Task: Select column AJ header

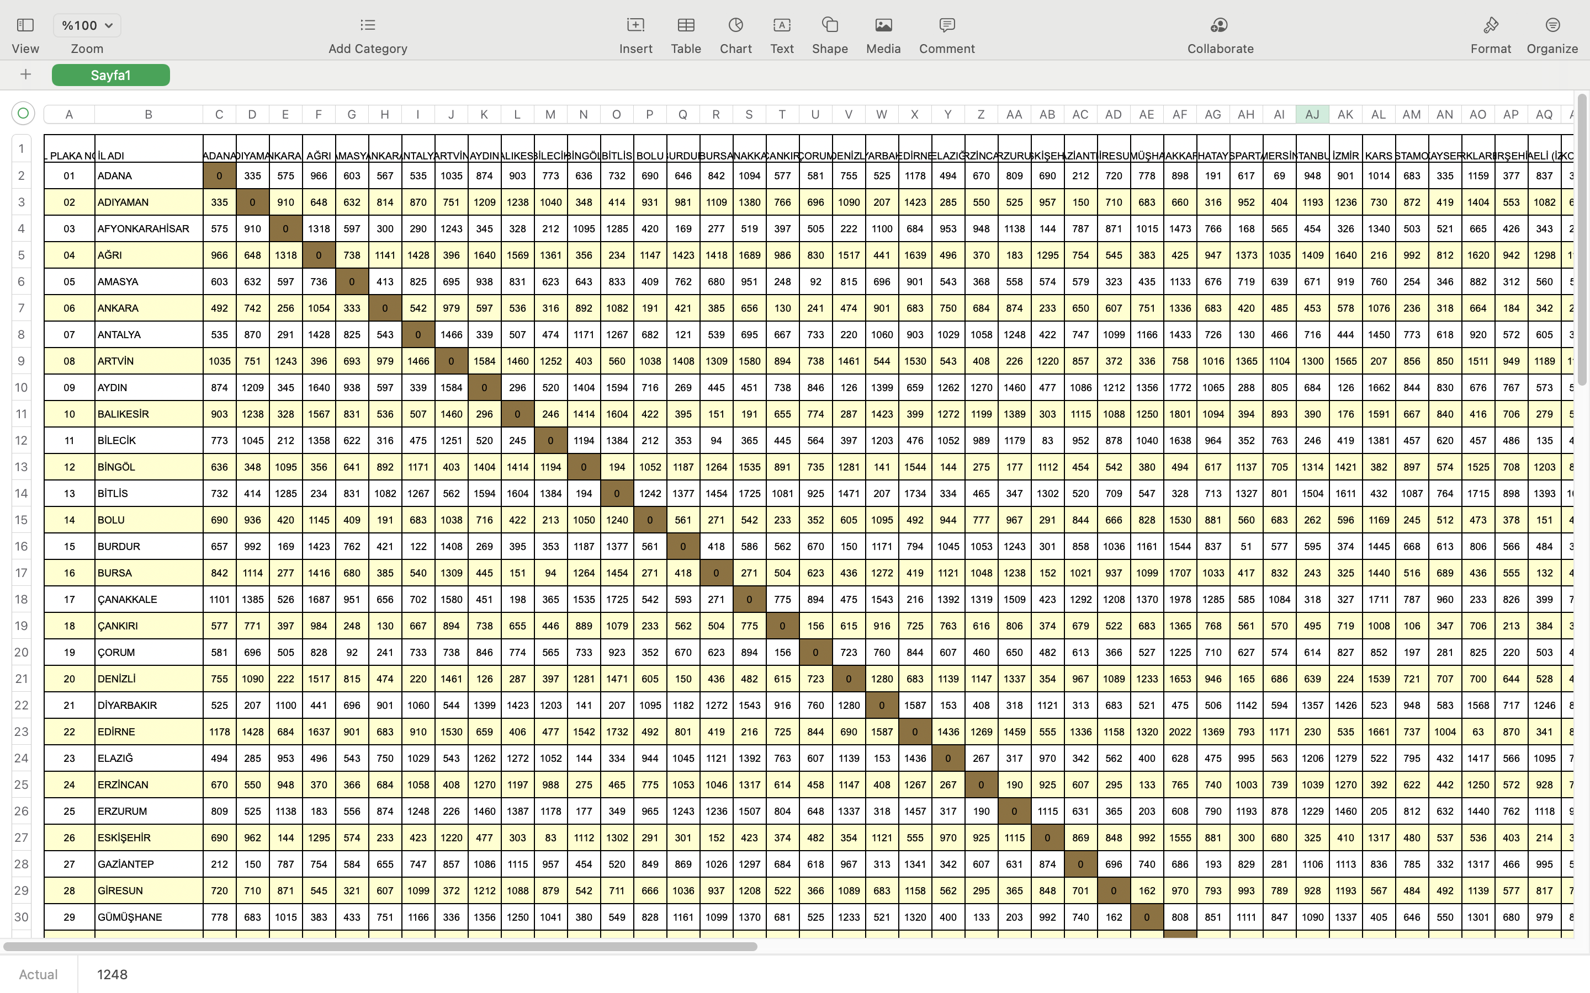Action: [1311, 114]
